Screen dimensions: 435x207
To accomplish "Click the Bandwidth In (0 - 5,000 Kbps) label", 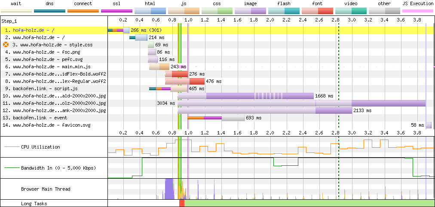I will 58,168.
